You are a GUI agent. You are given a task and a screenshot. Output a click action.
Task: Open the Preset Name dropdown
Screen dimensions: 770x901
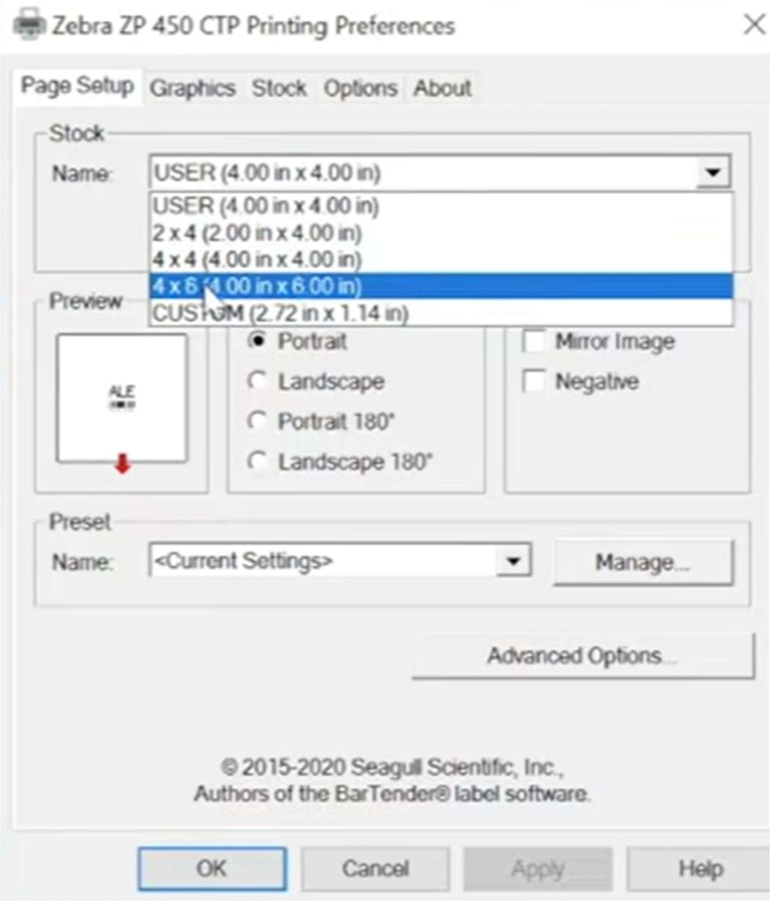click(513, 562)
